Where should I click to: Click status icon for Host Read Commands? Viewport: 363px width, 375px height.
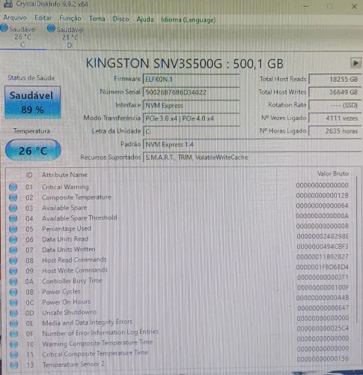[13, 260]
